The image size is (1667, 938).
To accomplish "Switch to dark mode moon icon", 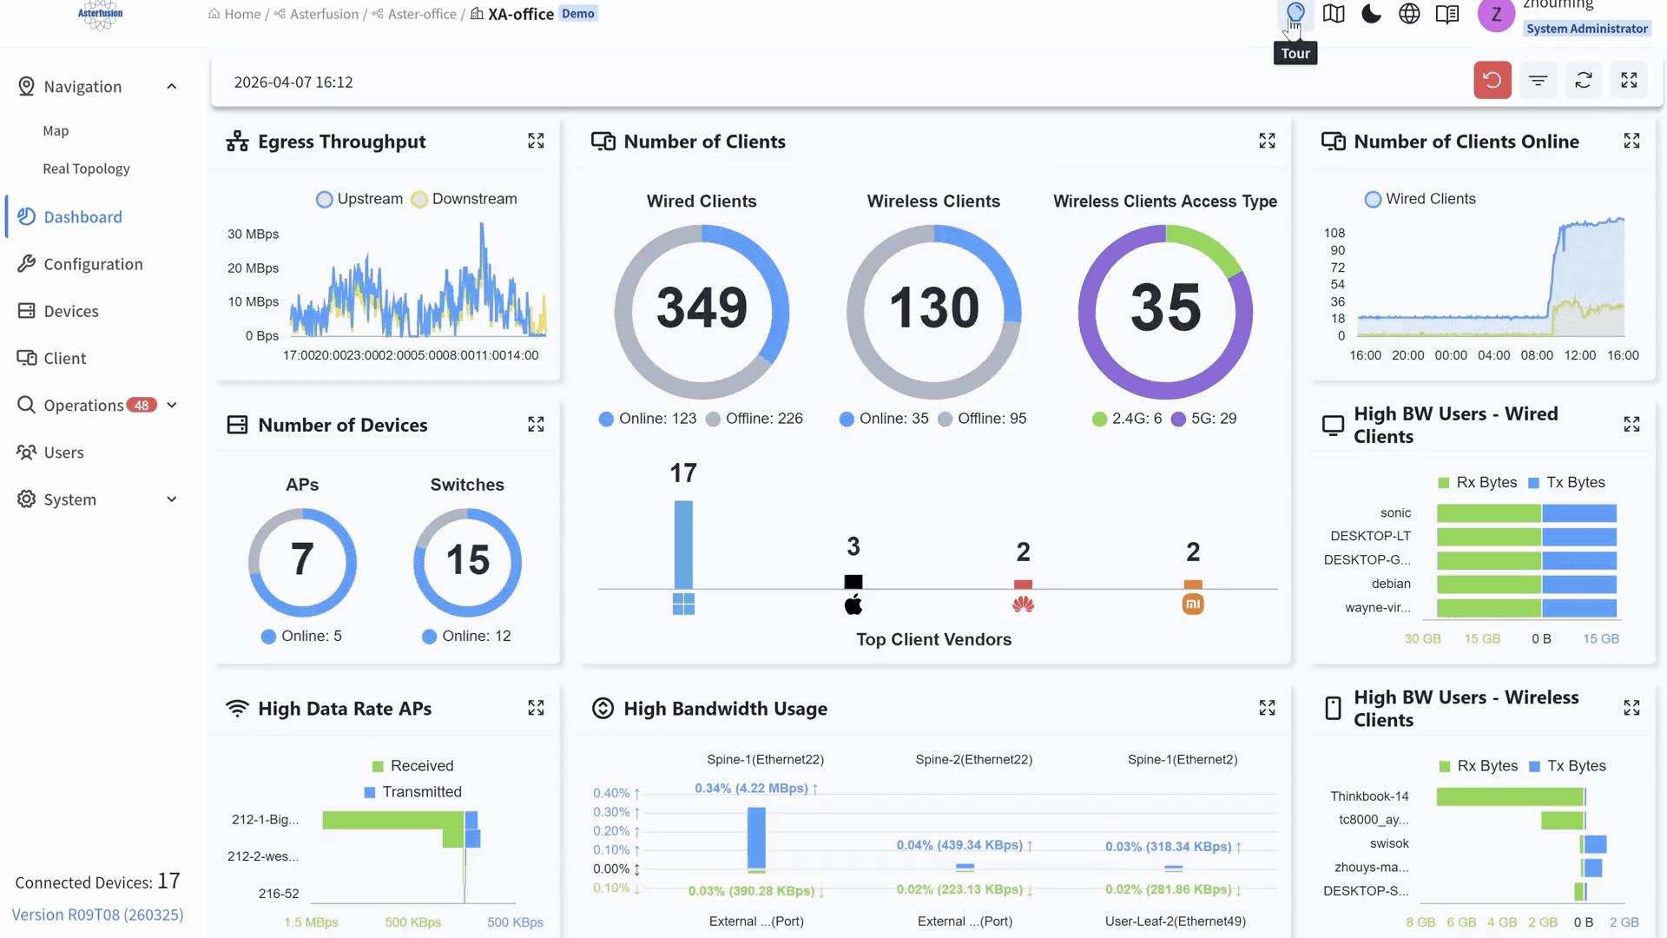I will coord(1371,14).
